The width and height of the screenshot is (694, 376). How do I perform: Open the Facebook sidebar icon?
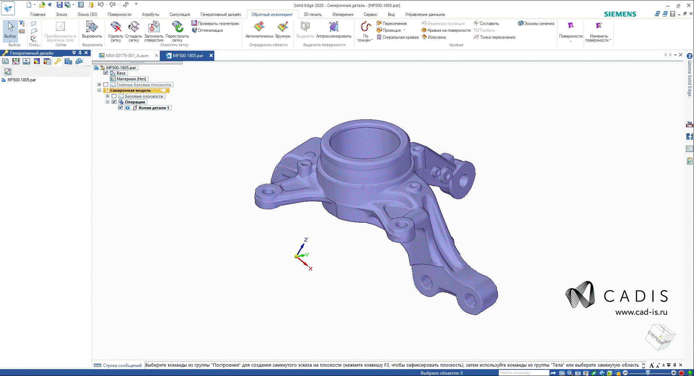click(690, 136)
